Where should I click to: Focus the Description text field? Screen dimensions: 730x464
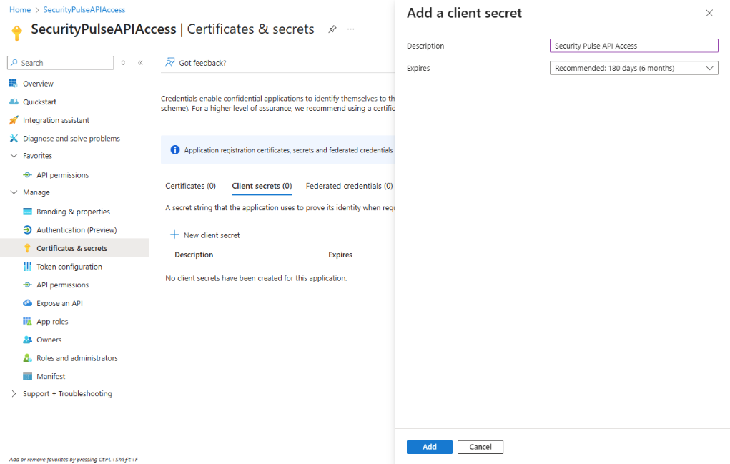click(x=633, y=46)
